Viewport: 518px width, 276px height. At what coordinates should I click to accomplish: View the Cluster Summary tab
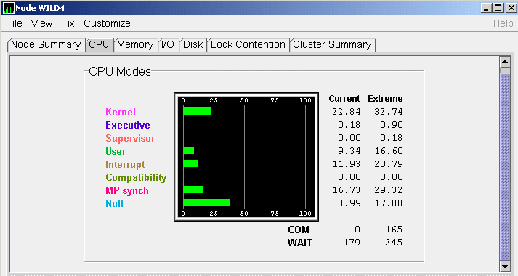click(332, 44)
